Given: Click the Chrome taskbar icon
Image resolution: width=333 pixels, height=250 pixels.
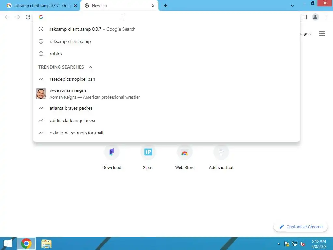Looking at the screenshot, I should (x=26, y=243).
